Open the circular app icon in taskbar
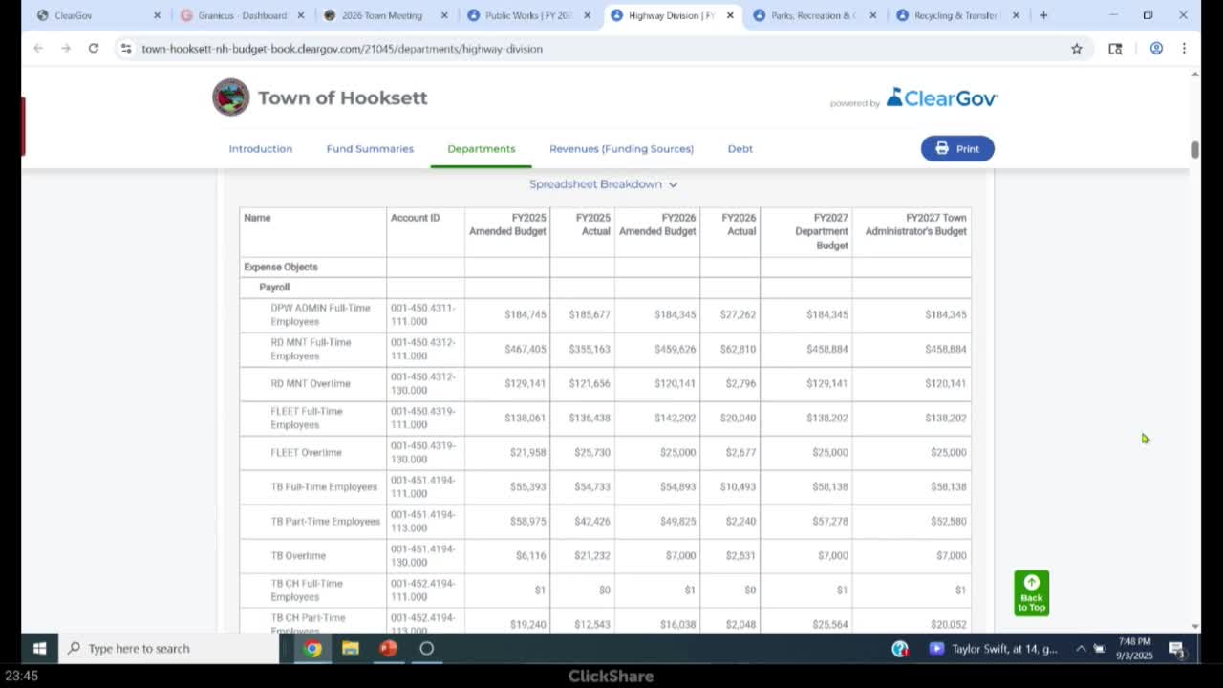This screenshot has height=688, width=1223. pyautogui.click(x=426, y=648)
